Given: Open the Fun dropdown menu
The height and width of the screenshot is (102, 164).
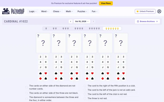Looking at the screenshot, I should (95, 11).
